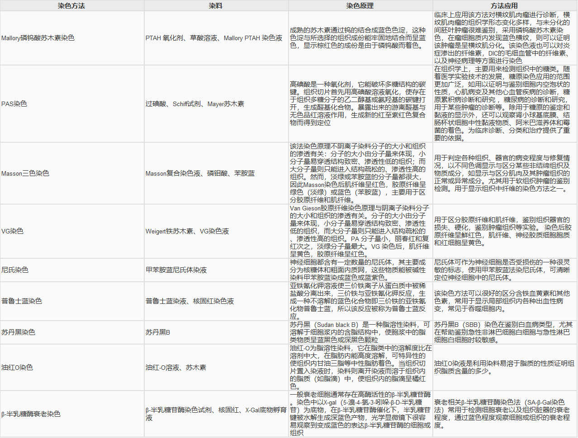Click the Mallory磷钨酸苏木素染色 method cell

click(38, 38)
